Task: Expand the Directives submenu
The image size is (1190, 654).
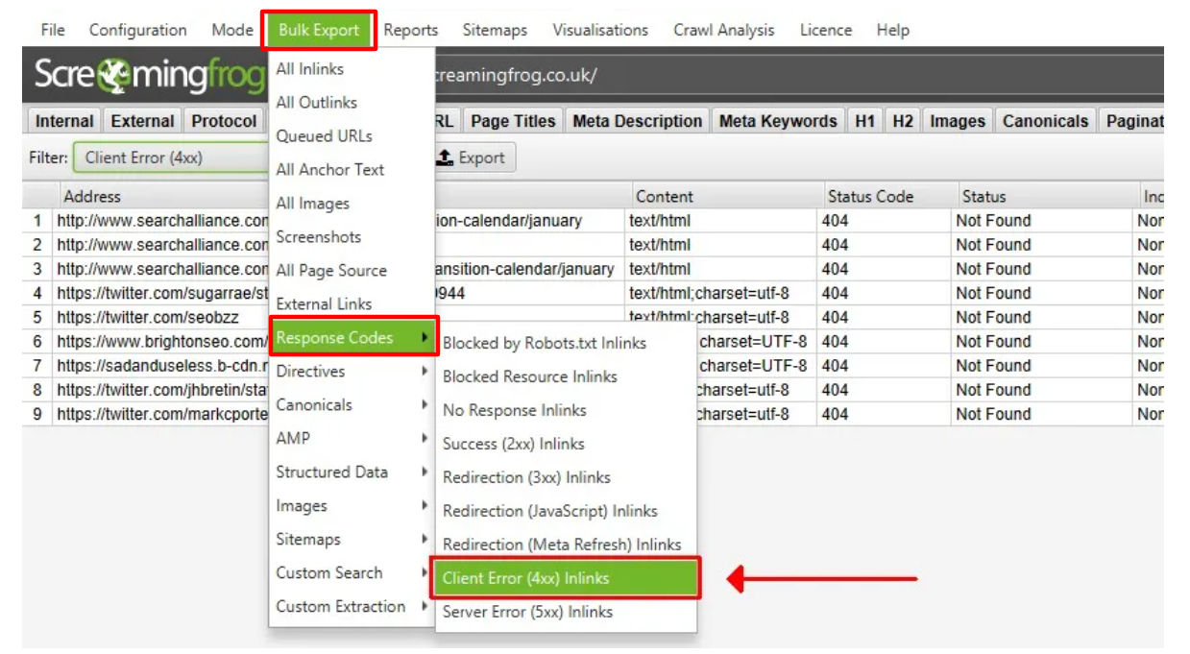Action: [x=352, y=372]
